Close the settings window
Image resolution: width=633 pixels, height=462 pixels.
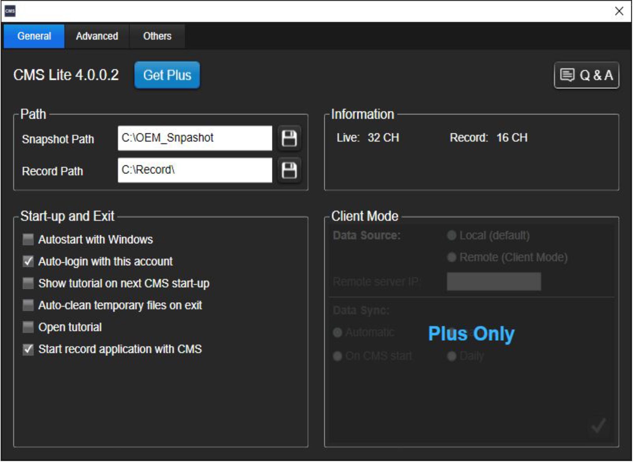(x=619, y=11)
